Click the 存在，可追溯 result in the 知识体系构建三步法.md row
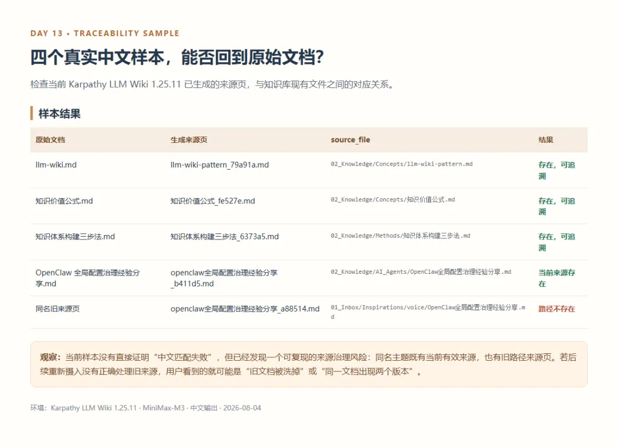618x447 pixels. coord(557,242)
